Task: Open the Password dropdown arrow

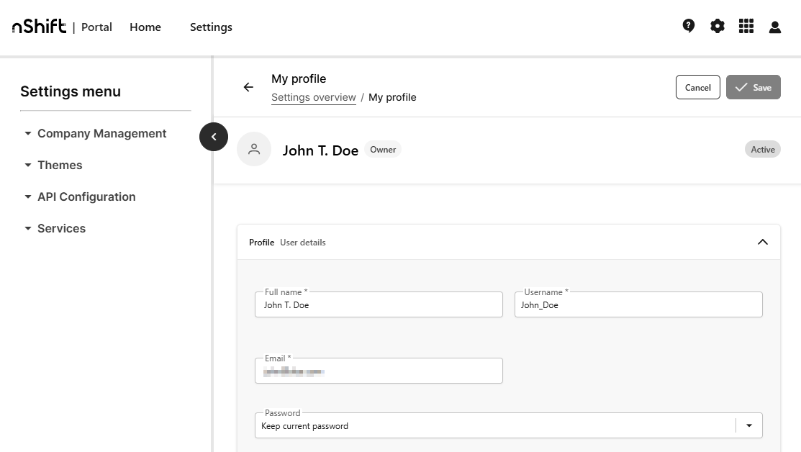Action: pyautogui.click(x=748, y=425)
